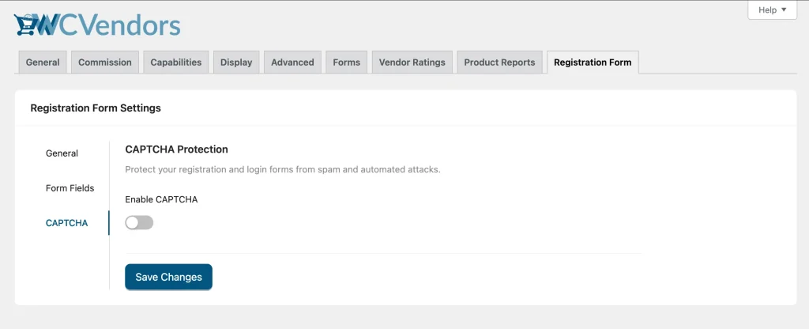
Task: Open the Vendor Ratings tab
Action: point(412,62)
